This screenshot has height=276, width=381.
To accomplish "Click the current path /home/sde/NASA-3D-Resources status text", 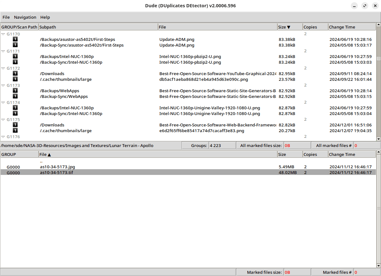I will click(77, 145).
